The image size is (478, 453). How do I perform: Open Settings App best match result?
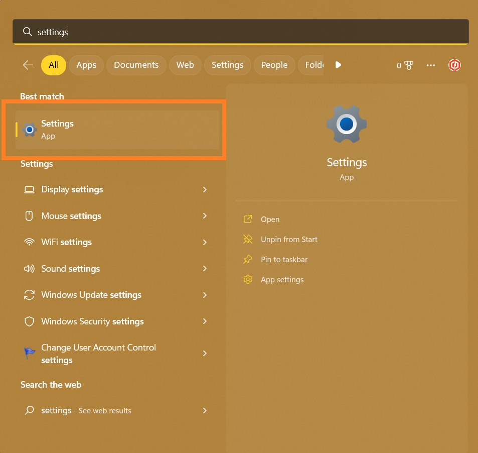[x=117, y=130]
